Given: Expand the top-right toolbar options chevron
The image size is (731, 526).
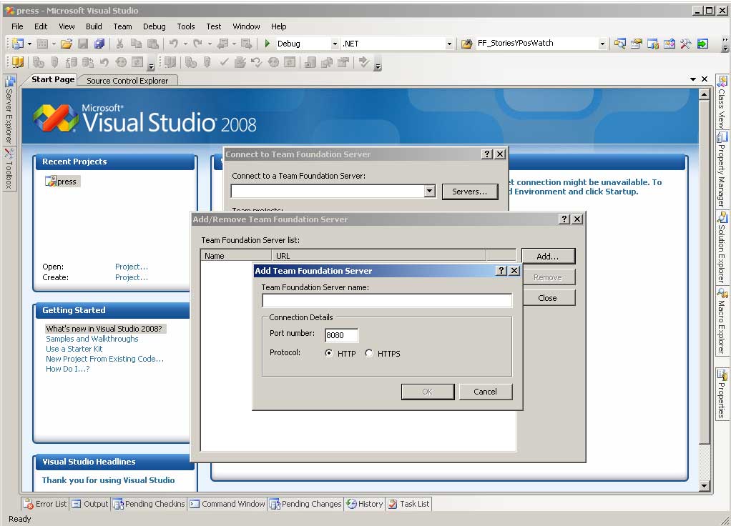Looking at the screenshot, I should [725, 44].
